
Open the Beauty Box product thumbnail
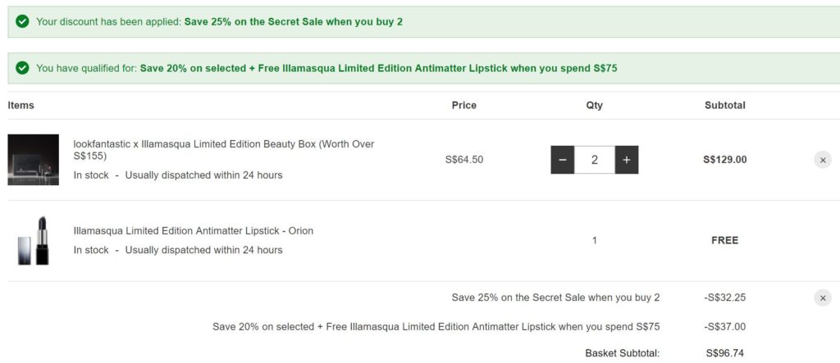(34, 160)
